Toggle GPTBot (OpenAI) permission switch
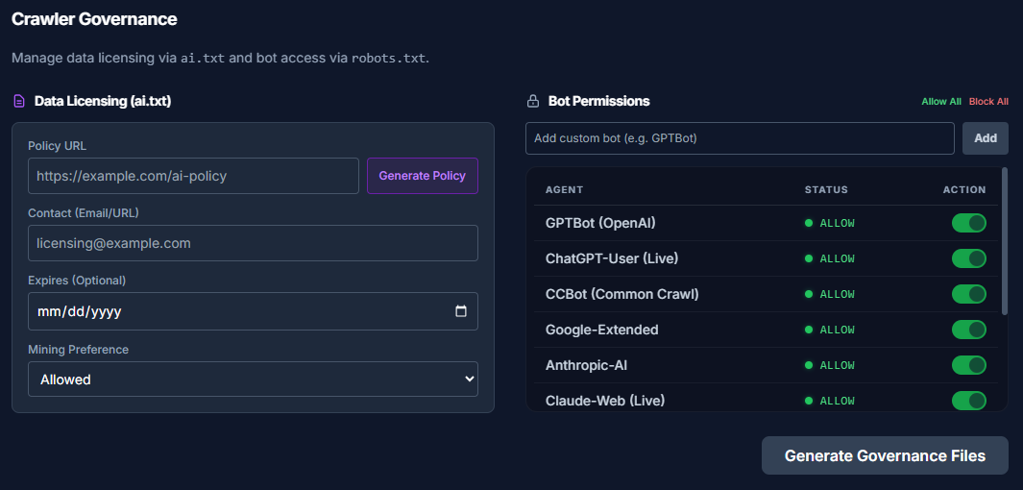Screen dimensions: 1023x490 pyautogui.click(x=969, y=223)
